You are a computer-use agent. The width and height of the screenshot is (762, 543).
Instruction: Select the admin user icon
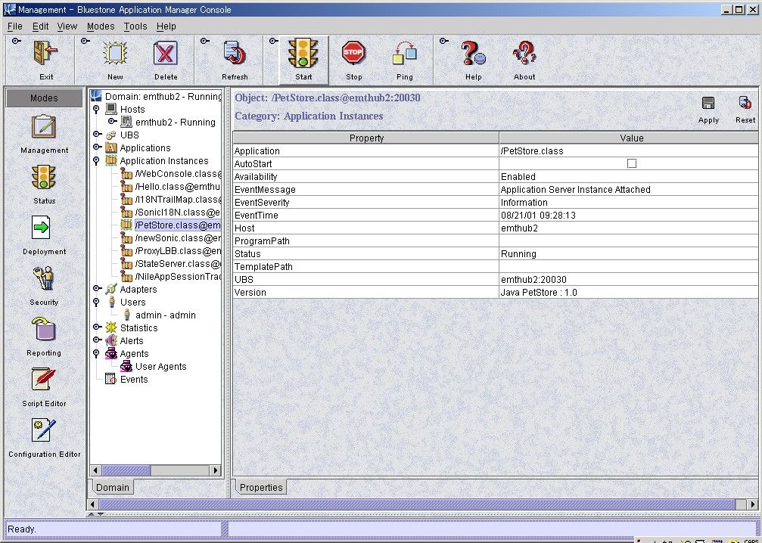[x=126, y=315]
